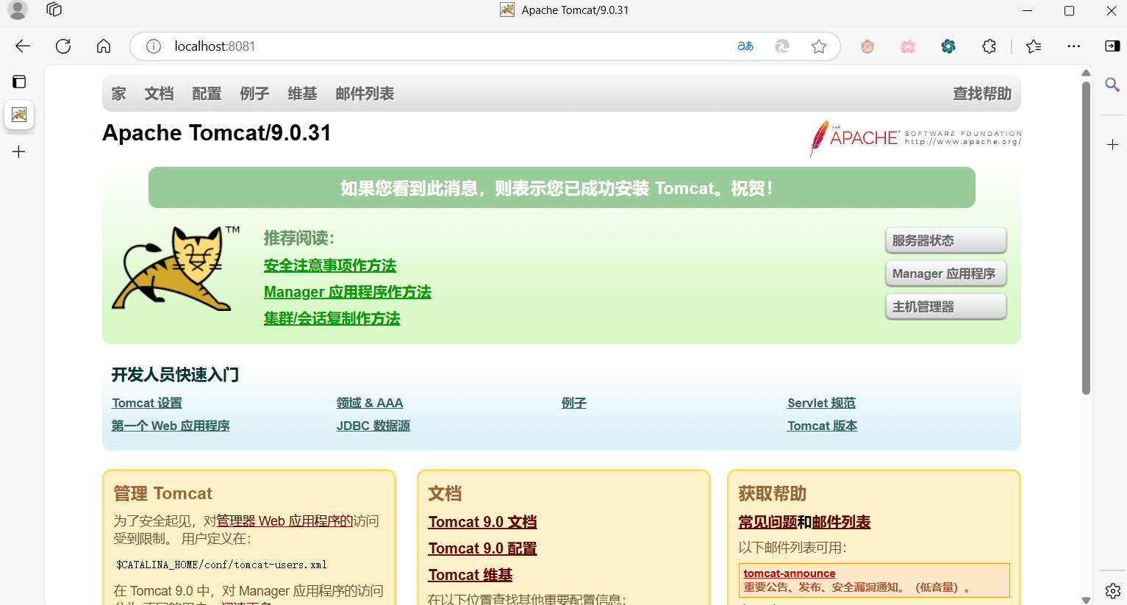Open 安全注意事项作方法 link
This screenshot has width=1127, height=605.
pyautogui.click(x=330, y=265)
